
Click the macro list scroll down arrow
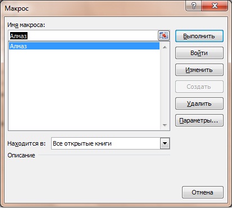pyautogui.click(x=165, y=125)
